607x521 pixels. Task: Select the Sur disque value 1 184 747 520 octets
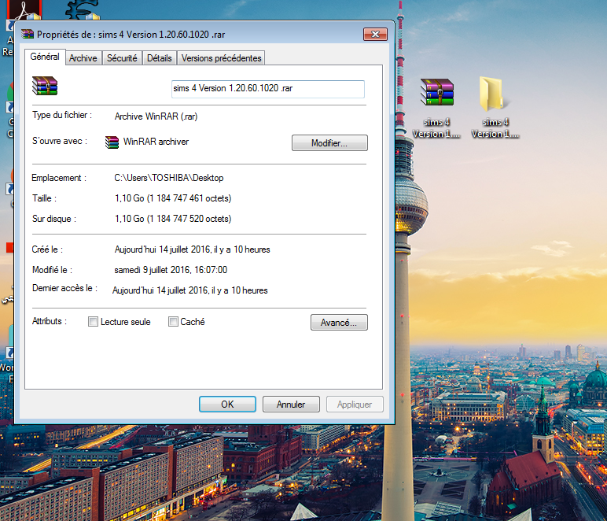[173, 219]
